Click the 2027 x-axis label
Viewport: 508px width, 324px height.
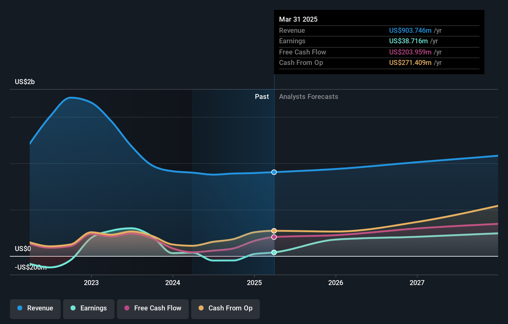click(x=417, y=283)
